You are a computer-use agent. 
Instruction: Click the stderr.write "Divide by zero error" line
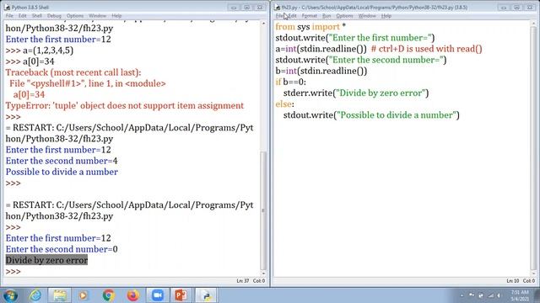[x=356, y=93]
